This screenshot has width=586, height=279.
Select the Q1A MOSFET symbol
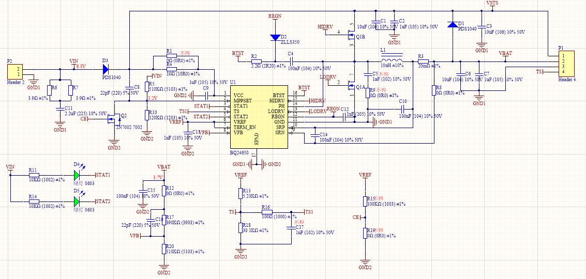click(351, 86)
